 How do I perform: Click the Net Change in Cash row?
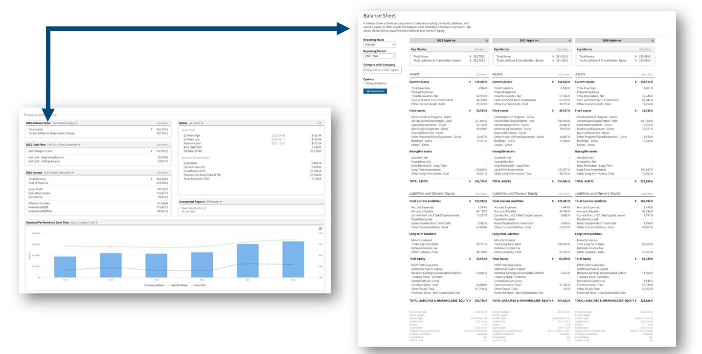tap(98, 151)
